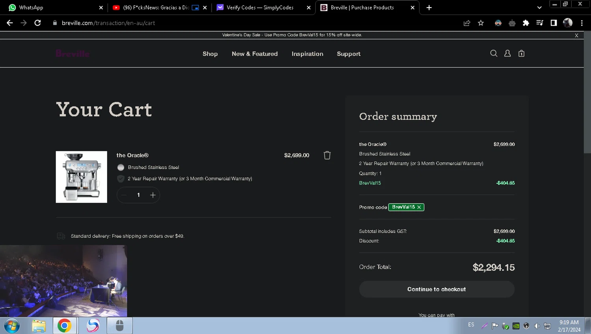Open the media controls playlist icon
The width and height of the screenshot is (591, 334).
tap(540, 23)
